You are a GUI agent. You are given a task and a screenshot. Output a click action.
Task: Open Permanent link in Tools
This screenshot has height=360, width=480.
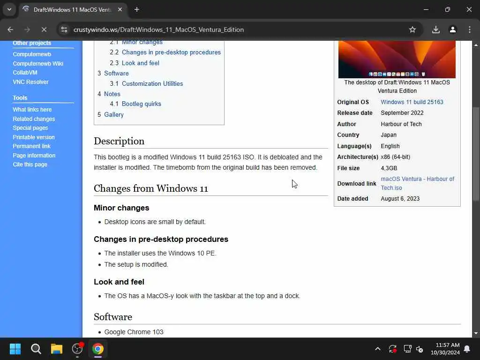coord(31,146)
